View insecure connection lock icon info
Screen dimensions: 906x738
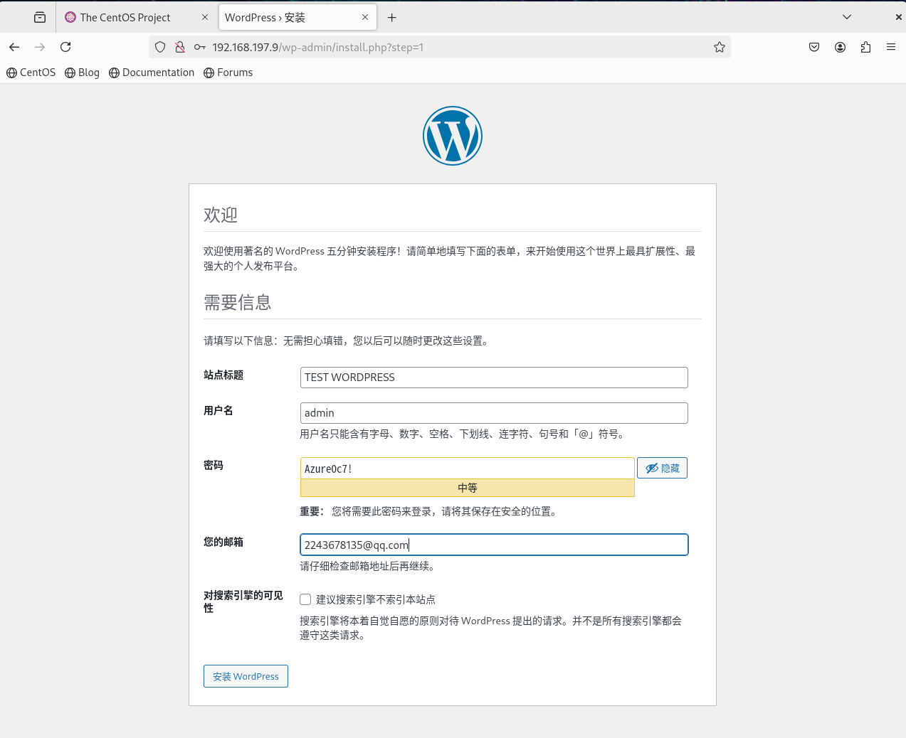pyautogui.click(x=180, y=47)
